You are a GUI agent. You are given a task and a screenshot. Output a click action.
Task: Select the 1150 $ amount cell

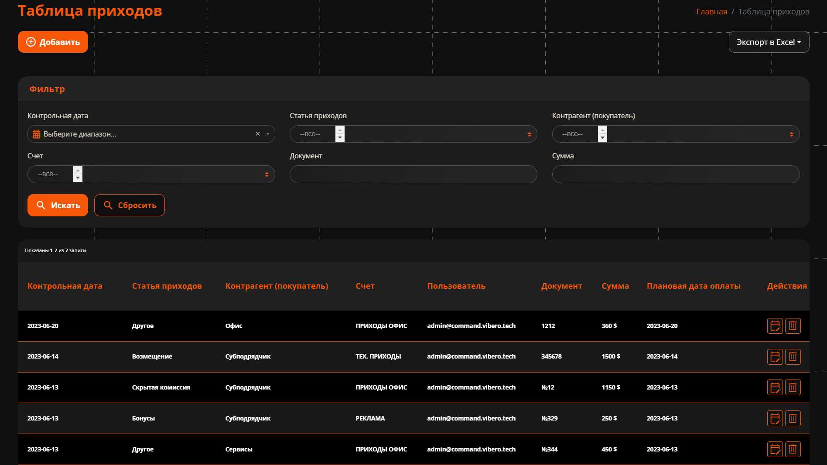[611, 387]
